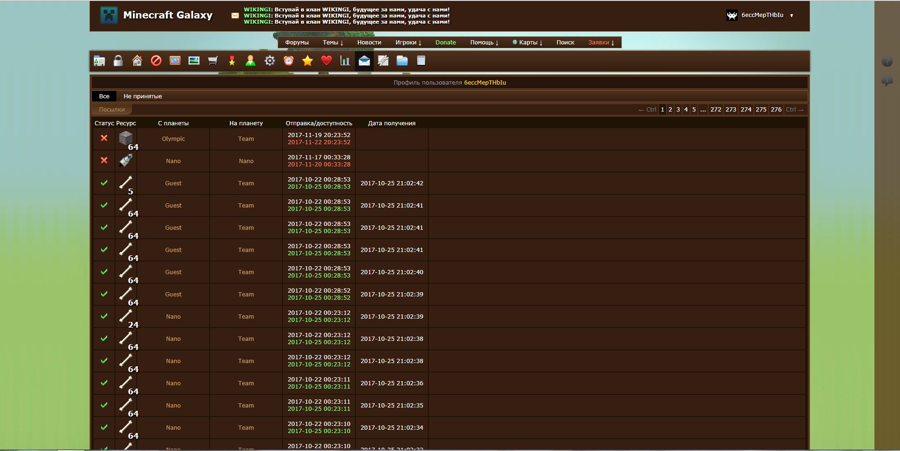Select the Все tab

point(104,96)
